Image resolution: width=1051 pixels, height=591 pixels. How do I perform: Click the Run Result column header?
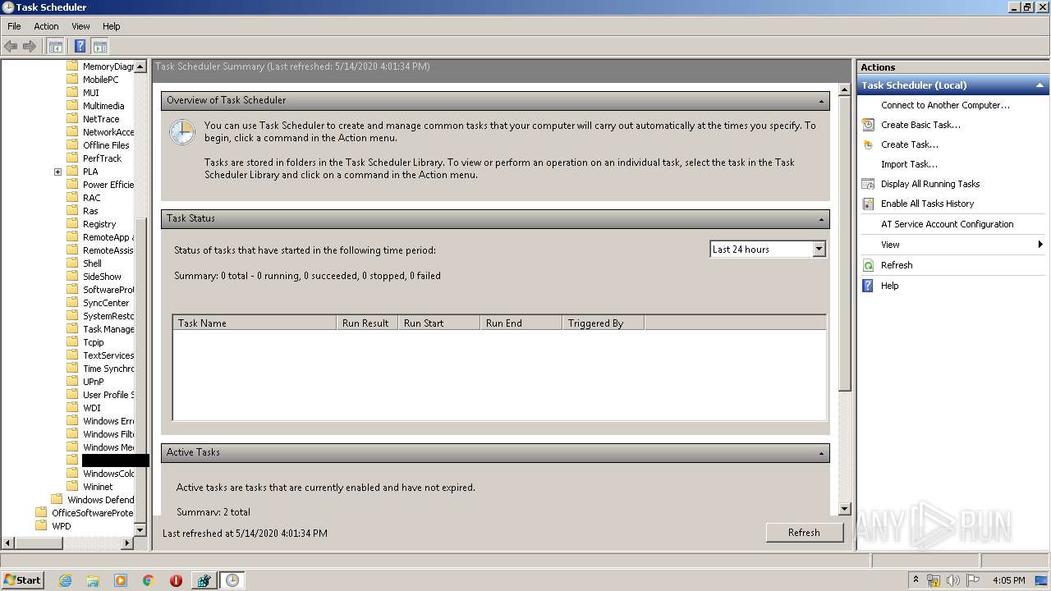(367, 323)
